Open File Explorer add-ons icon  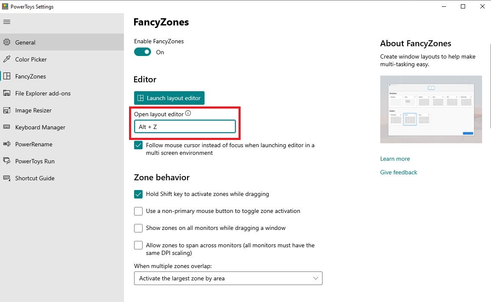coord(7,93)
